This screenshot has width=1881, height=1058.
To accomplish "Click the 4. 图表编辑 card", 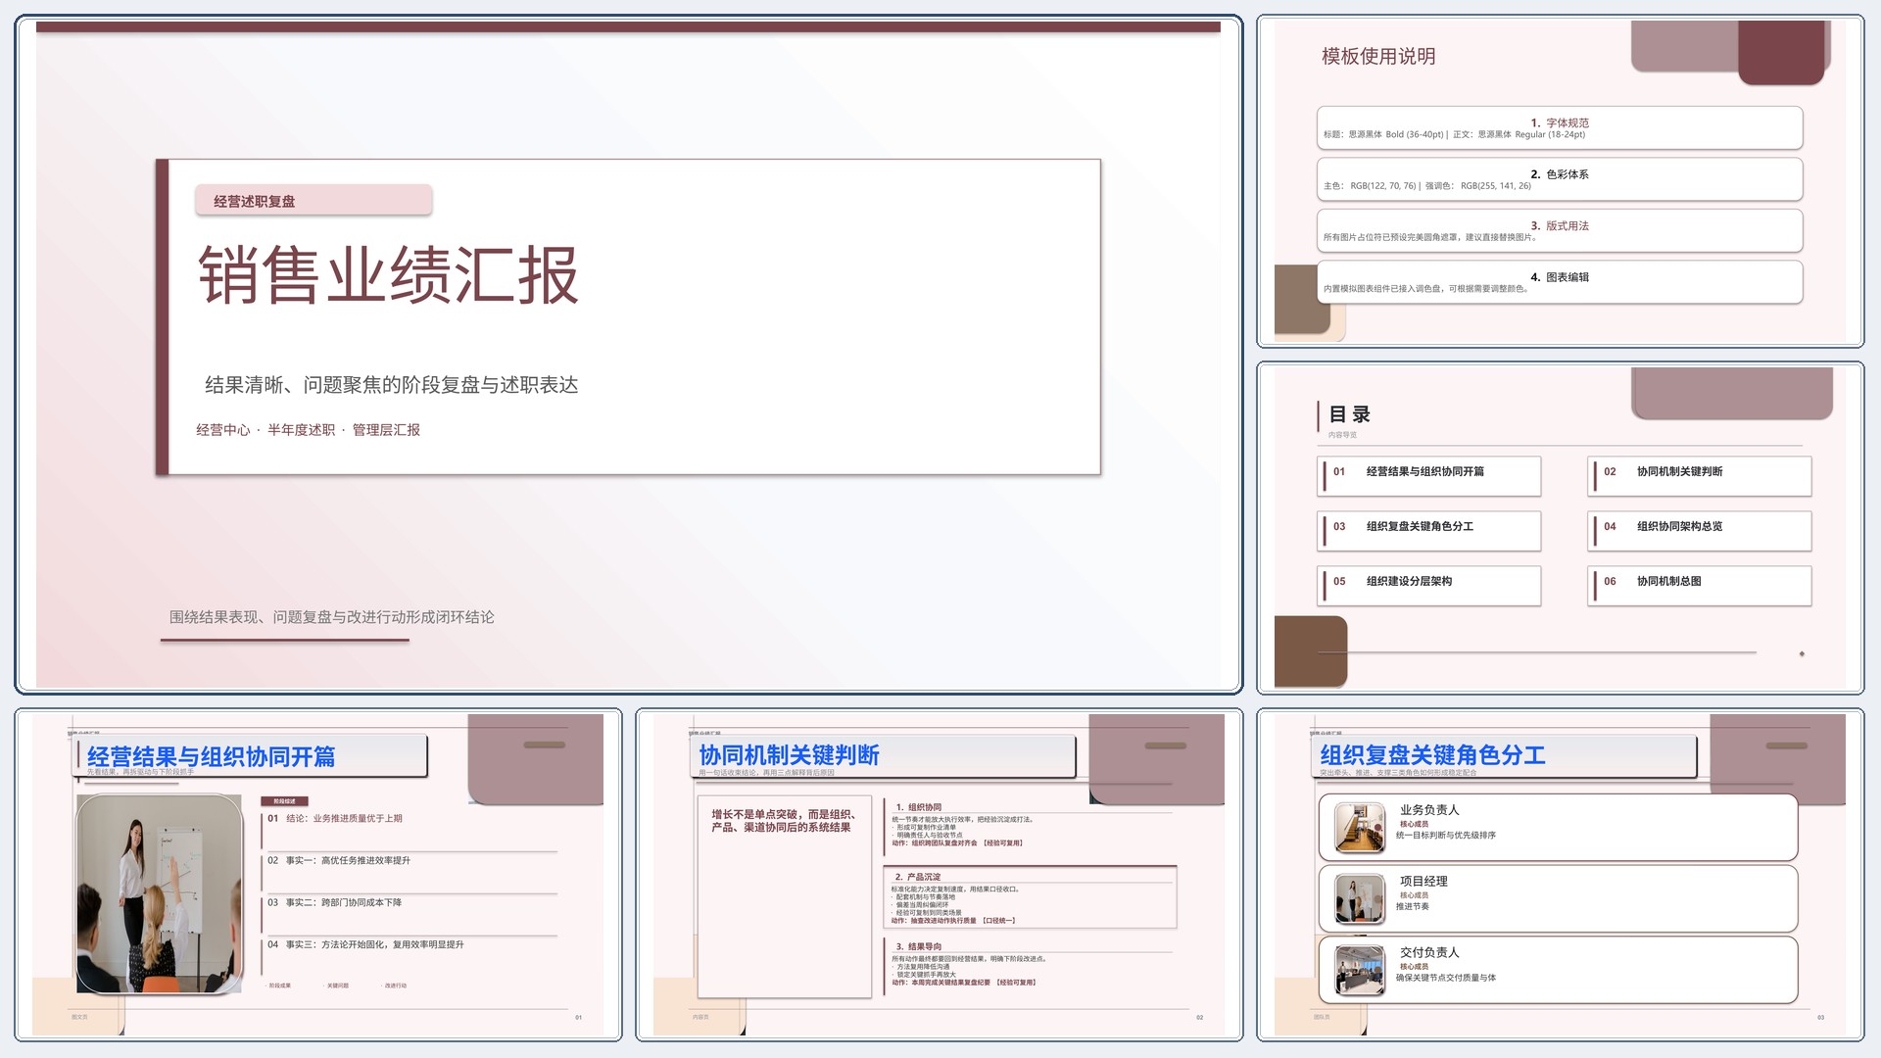I will click(1560, 282).
